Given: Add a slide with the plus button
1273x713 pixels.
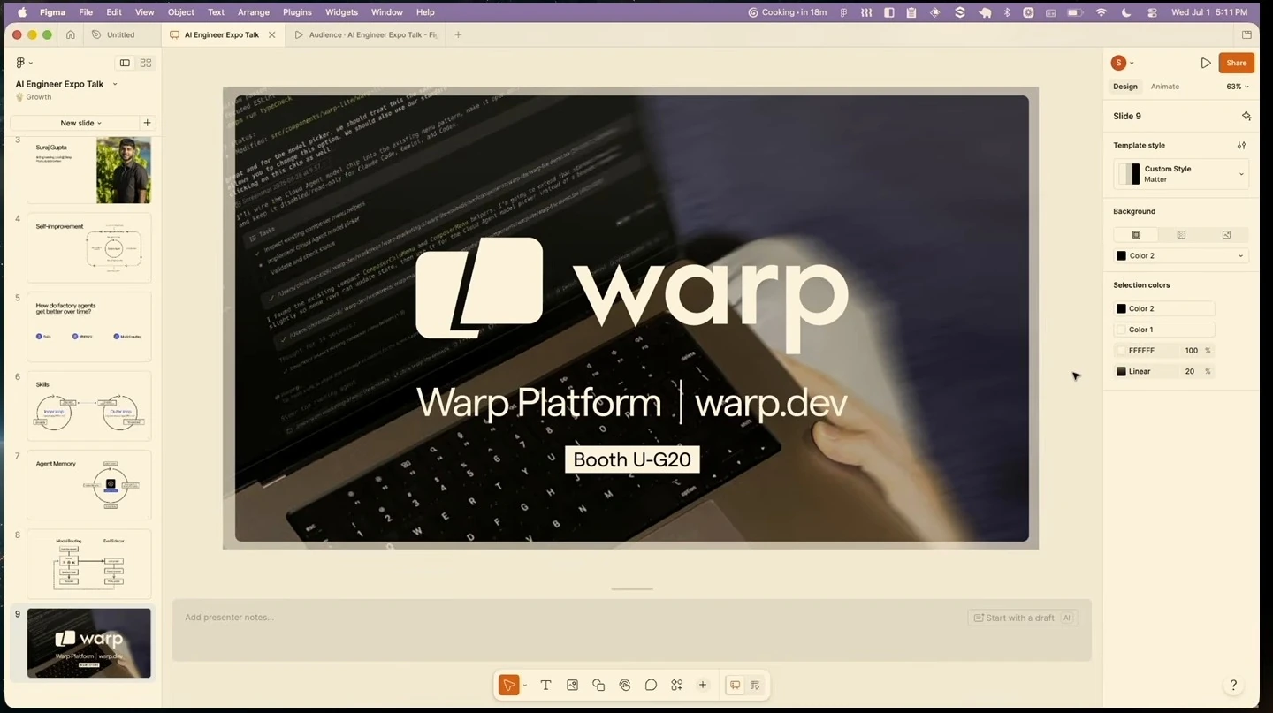Looking at the screenshot, I should [x=147, y=123].
